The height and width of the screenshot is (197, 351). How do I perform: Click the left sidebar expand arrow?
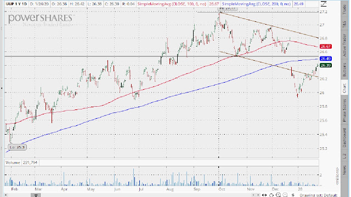pos(2,88)
